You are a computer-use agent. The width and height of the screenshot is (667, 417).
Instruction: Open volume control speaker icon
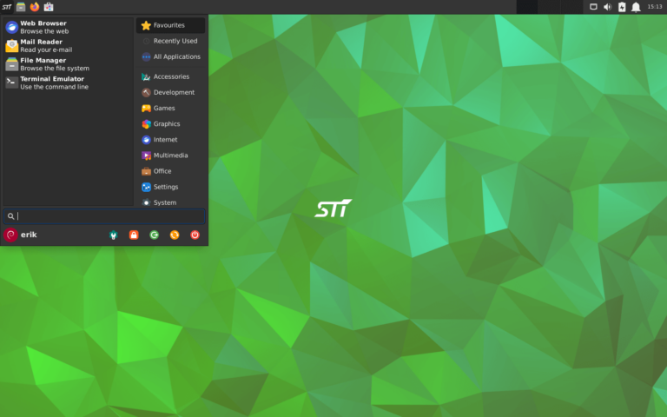pyautogui.click(x=607, y=7)
